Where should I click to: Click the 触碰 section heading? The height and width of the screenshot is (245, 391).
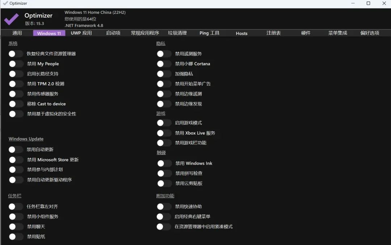point(161,153)
